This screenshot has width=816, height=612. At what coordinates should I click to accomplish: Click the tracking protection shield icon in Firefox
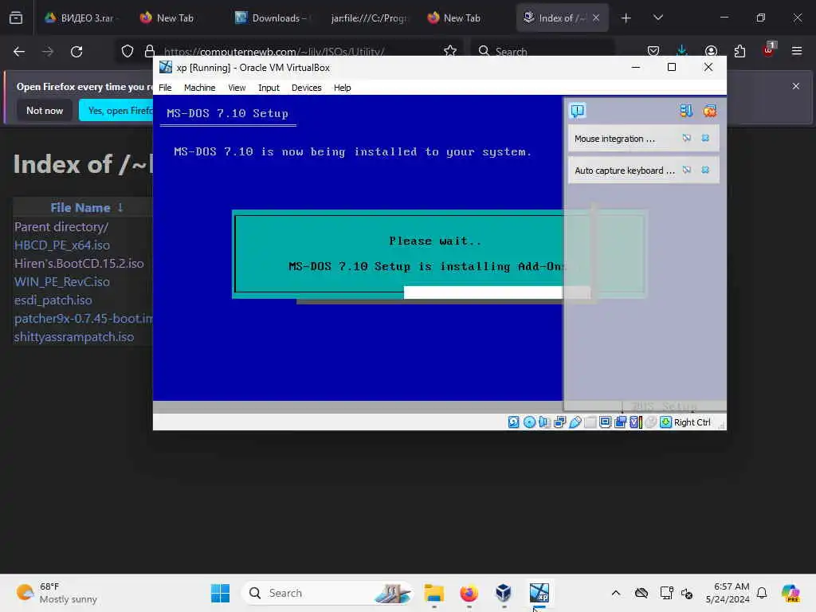click(127, 51)
